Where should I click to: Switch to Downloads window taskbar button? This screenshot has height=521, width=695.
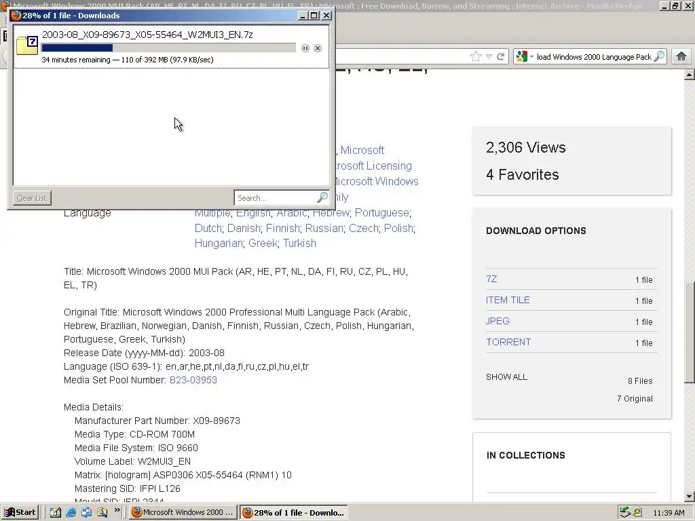(293, 512)
